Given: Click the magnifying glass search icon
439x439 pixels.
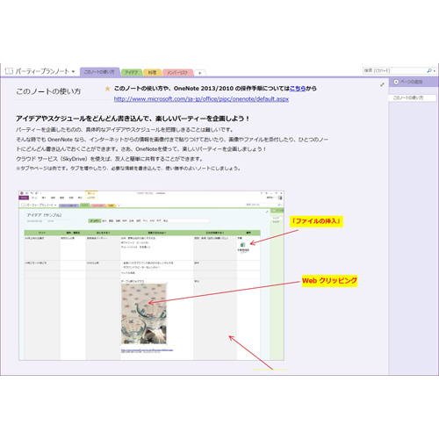Looking at the screenshot, I should (429, 70).
